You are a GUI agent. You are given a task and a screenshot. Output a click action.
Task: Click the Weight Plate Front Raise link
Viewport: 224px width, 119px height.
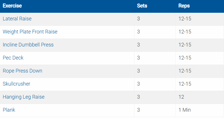click(30, 32)
